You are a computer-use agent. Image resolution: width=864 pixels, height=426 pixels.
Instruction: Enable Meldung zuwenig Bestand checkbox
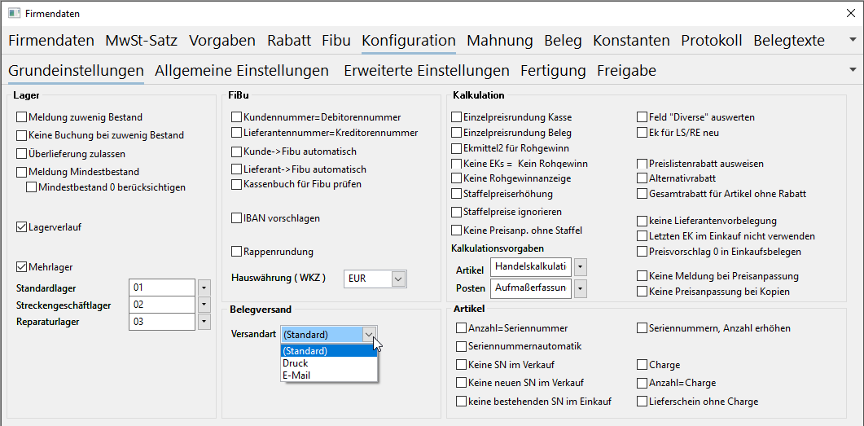pos(21,116)
